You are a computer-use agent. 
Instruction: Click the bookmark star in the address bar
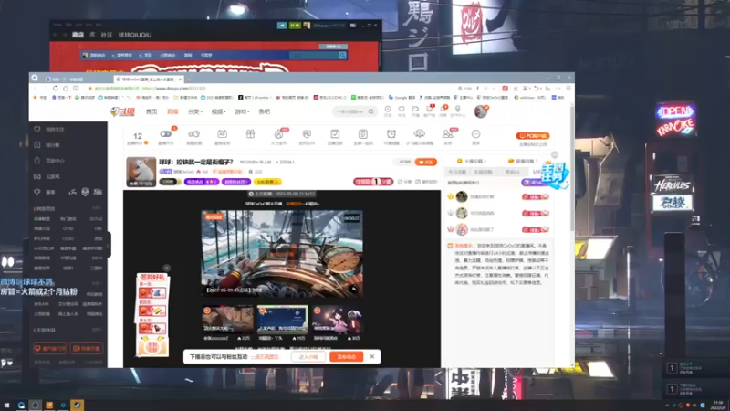point(89,88)
